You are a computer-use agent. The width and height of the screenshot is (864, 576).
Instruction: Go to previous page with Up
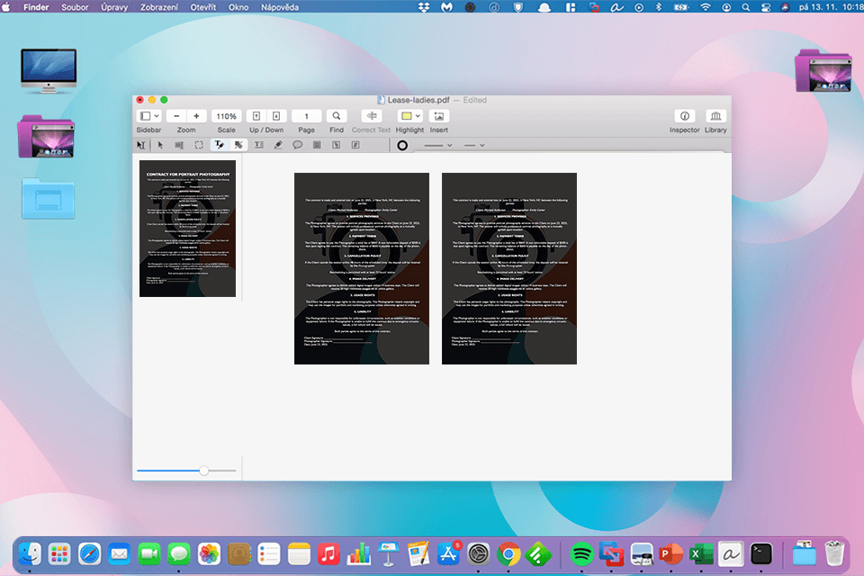point(256,116)
